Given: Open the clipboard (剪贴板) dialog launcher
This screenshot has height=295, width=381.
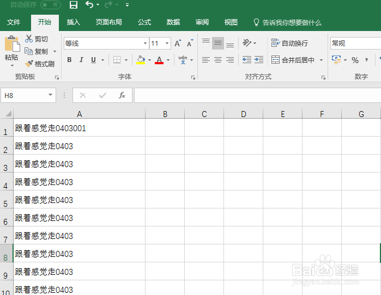Looking at the screenshot, I should (57, 77).
